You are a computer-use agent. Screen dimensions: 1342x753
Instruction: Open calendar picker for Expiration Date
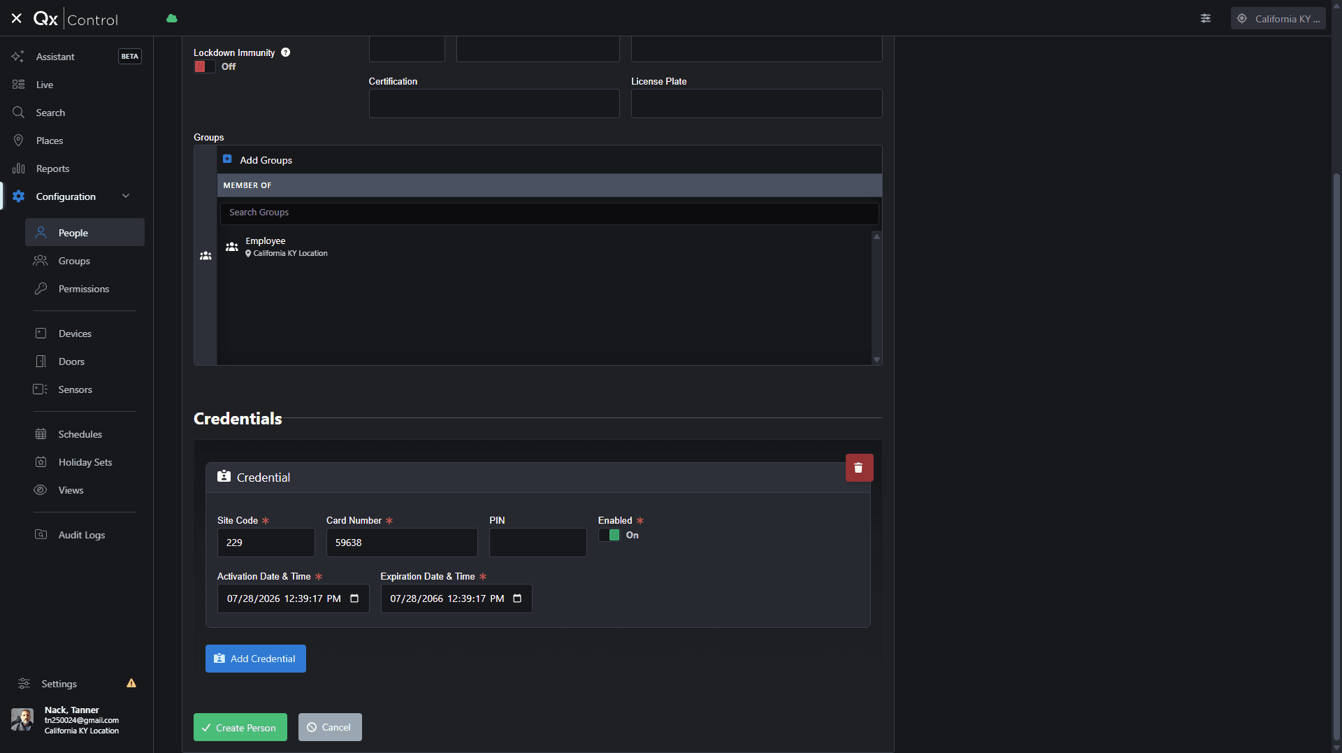(x=517, y=598)
